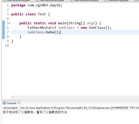139x124 pixels.
Task: Close the Console view with its X icon
Action: tap(19, 103)
